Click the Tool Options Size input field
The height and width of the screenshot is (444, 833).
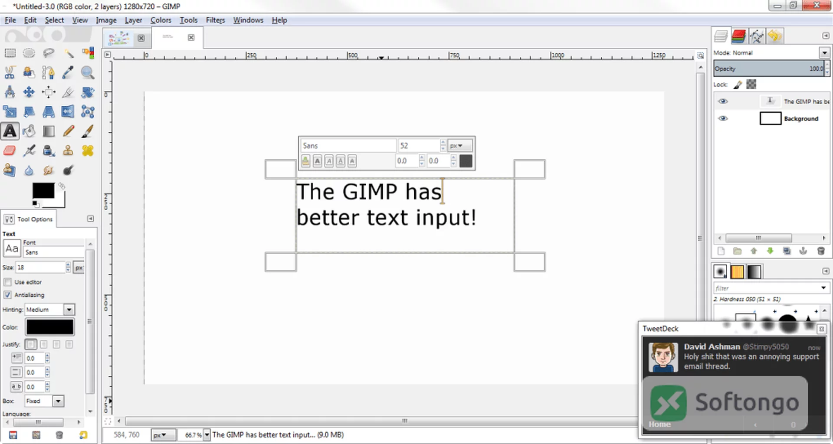click(40, 268)
